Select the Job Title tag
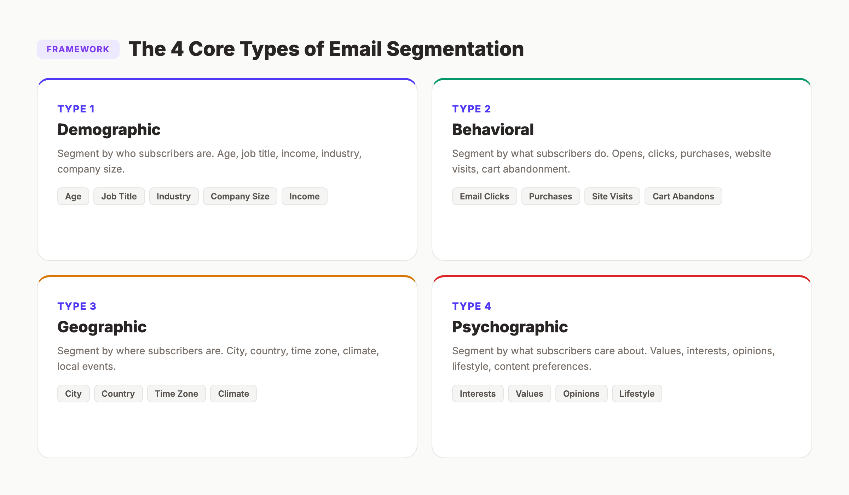Viewport: 849px width, 495px height. click(x=119, y=196)
